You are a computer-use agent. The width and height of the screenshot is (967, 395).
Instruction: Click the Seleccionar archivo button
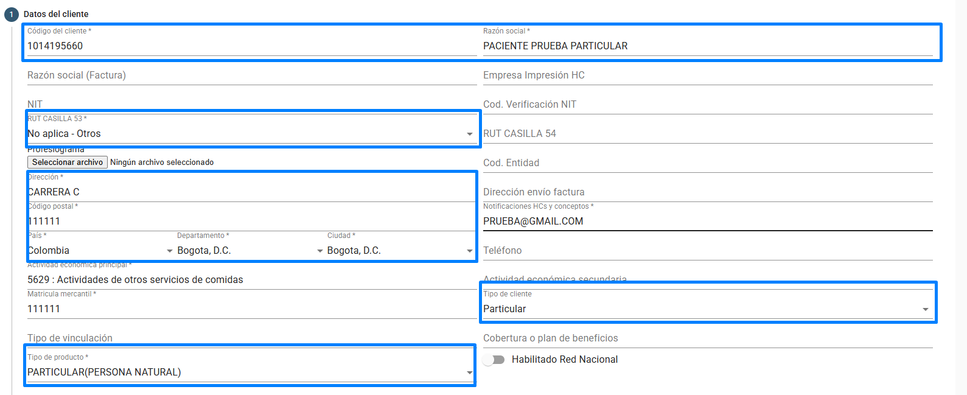click(68, 163)
